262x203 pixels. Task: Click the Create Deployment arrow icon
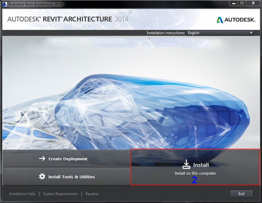[x=42, y=158]
